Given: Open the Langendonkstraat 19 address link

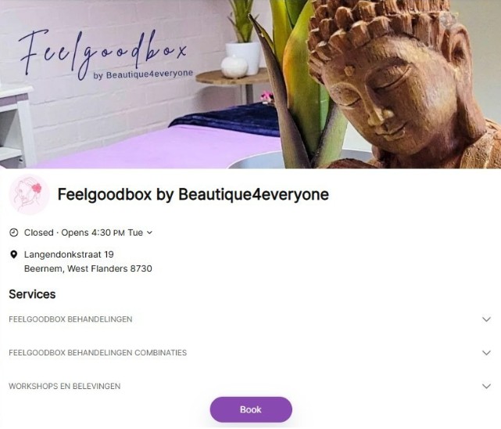Looking at the screenshot, I should (69, 254).
